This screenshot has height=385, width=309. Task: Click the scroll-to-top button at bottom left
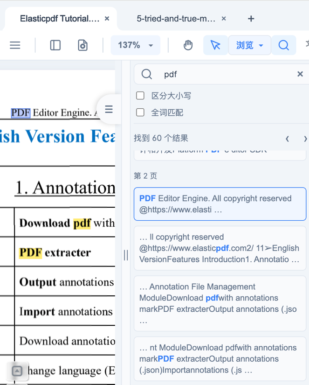17,371
